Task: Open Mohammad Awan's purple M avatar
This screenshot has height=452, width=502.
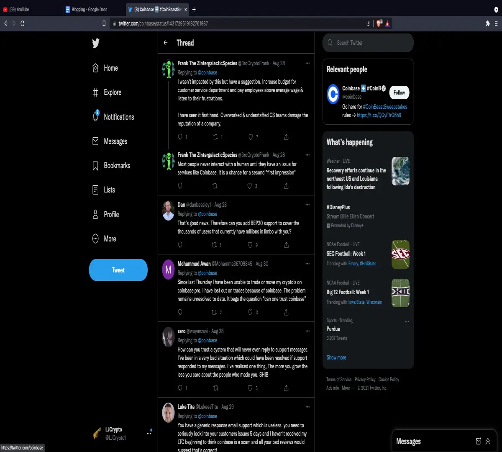Action: (x=168, y=270)
